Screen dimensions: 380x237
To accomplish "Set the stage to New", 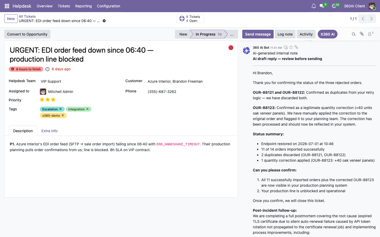I will pos(183,34).
